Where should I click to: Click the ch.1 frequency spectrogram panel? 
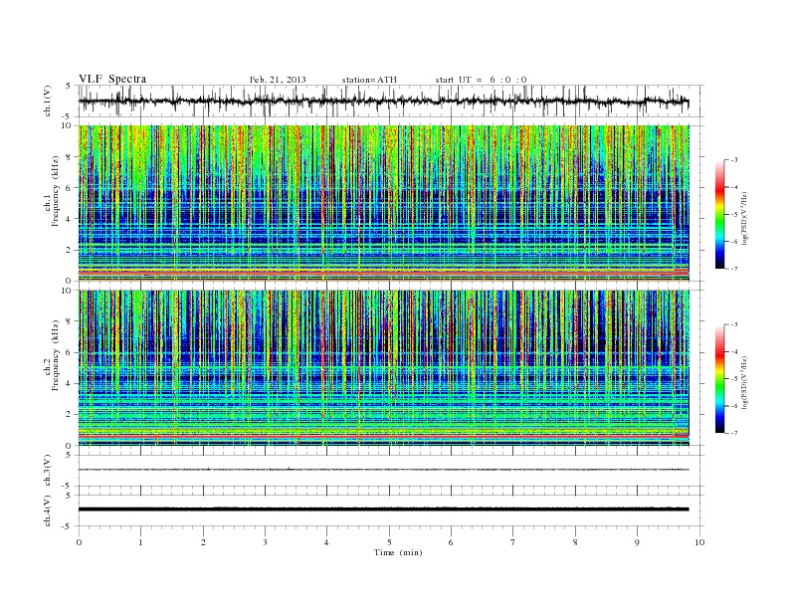(384, 203)
